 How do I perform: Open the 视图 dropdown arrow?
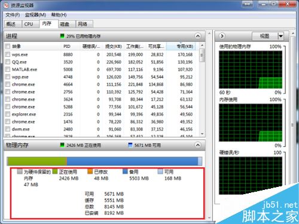point(280,36)
